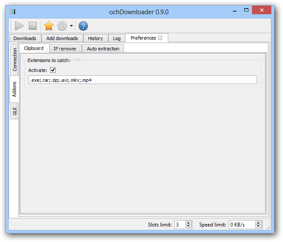
Task: Click the Slots limit value field
Action: 180,224
